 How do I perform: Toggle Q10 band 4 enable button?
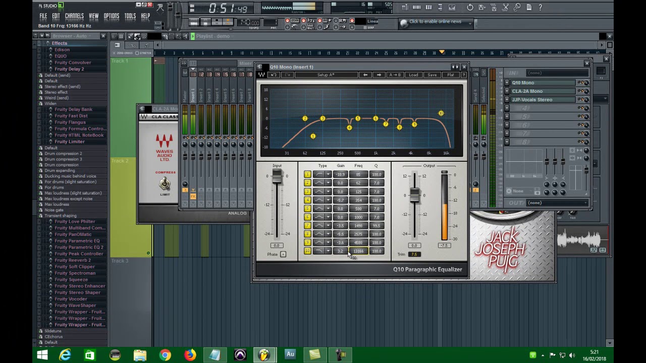[x=307, y=200]
